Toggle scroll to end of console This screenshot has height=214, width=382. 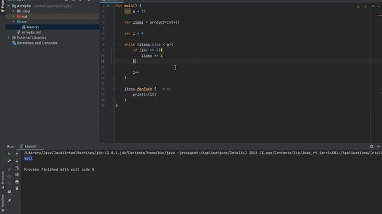(x=17, y=174)
